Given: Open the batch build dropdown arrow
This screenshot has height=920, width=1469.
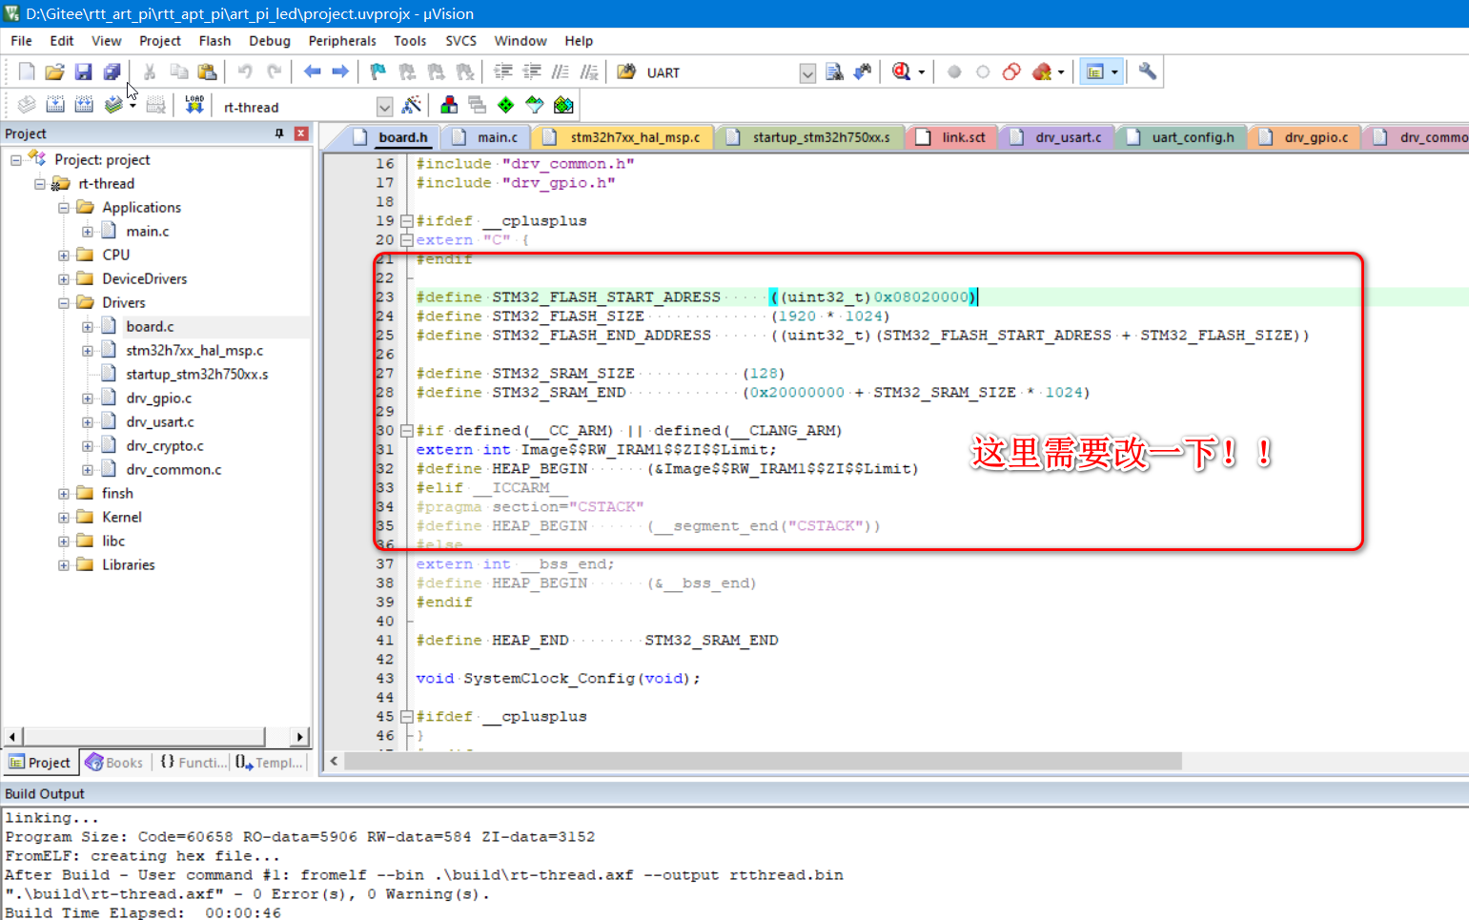Looking at the screenshot, I should click(133, 105).
